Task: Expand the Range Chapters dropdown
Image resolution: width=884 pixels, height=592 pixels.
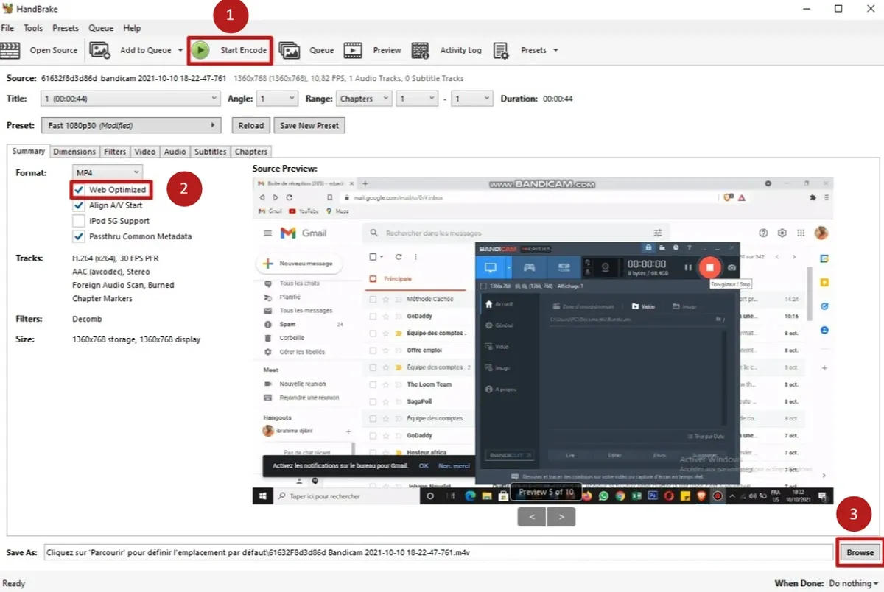Action: pos(365,99)
